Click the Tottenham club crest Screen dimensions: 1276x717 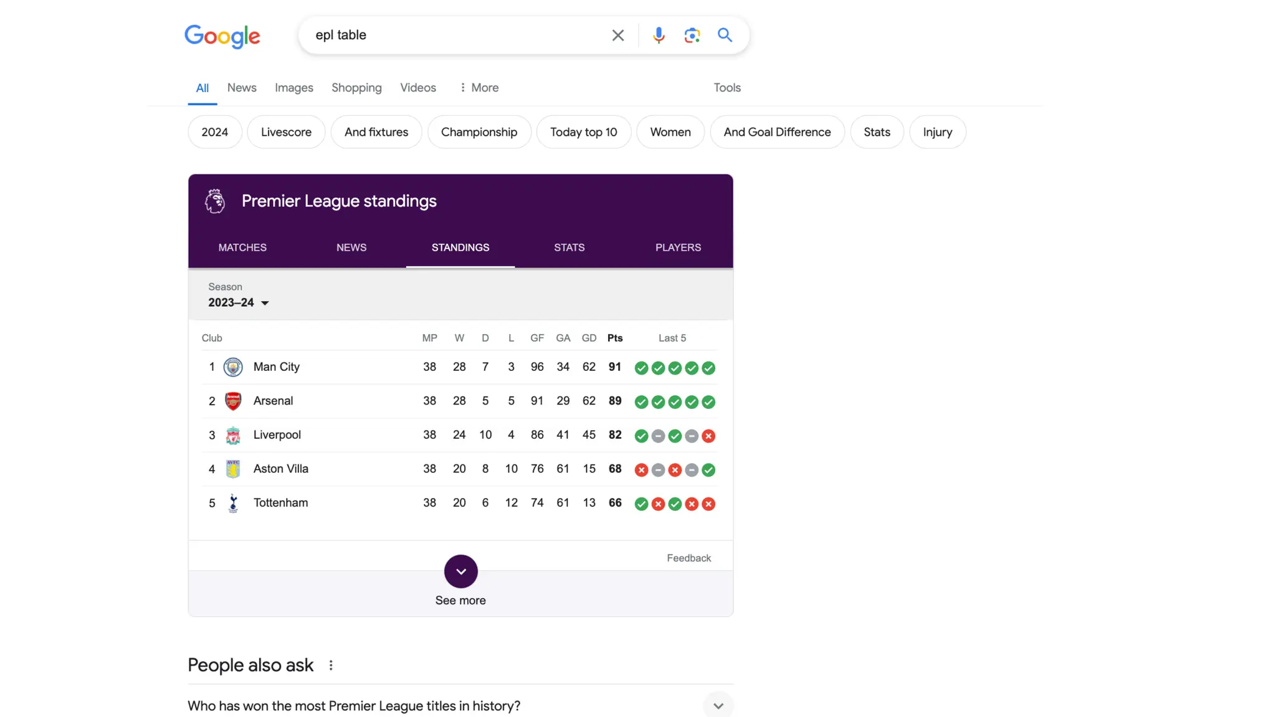point(233,503)
